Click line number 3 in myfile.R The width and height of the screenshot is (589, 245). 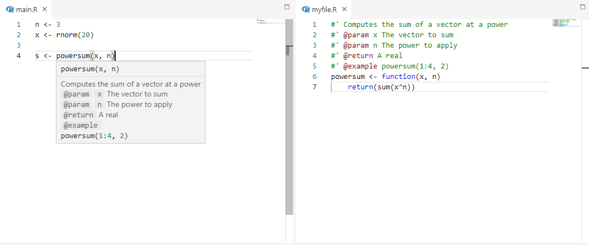314,45
